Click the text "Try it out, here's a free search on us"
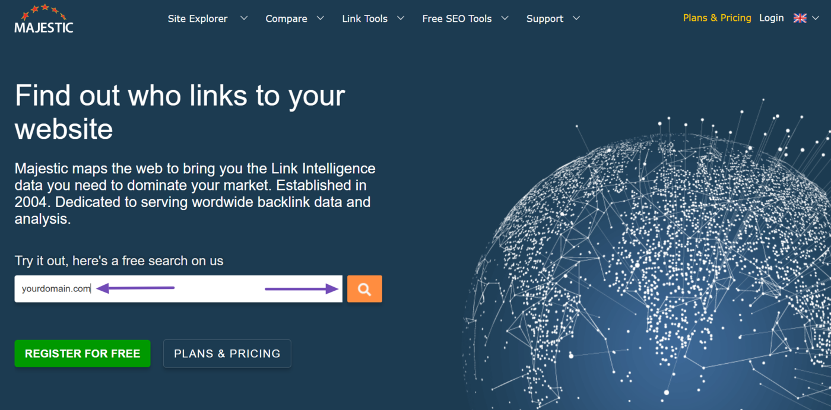831x410 pixels. [119, 260]
